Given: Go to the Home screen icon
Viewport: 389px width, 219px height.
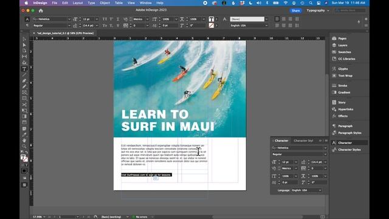Looking at the screenshot, I should [41, 11].
